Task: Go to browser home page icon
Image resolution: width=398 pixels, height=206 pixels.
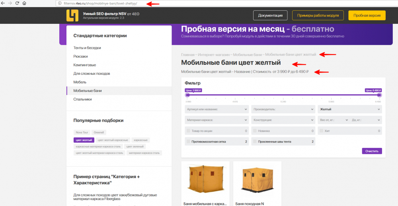Action: tap(24, 3)
